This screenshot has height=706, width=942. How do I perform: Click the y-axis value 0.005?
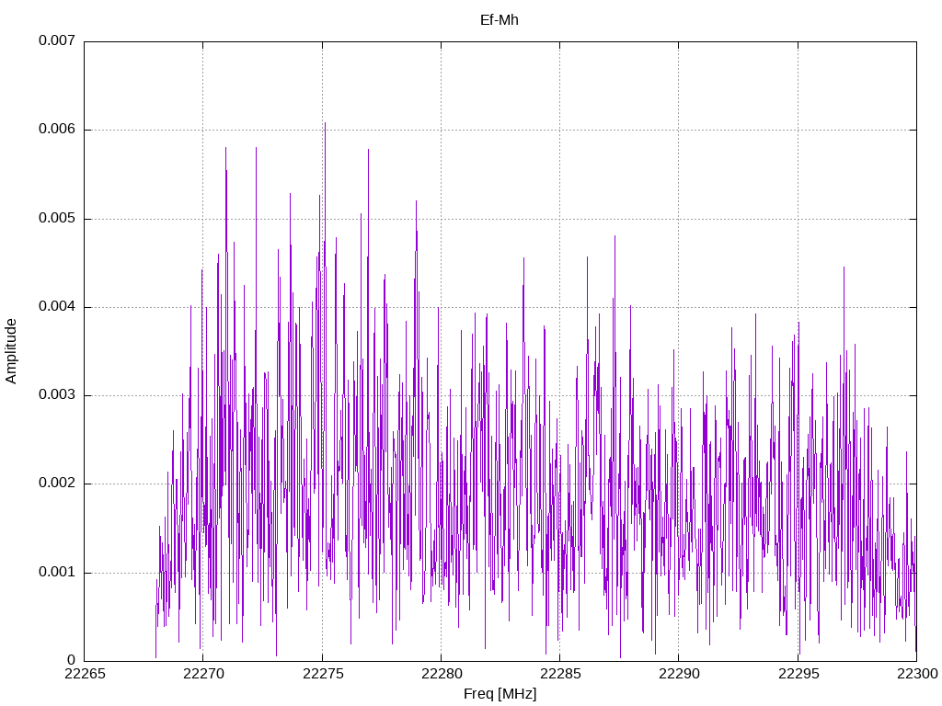pos(57,218)
